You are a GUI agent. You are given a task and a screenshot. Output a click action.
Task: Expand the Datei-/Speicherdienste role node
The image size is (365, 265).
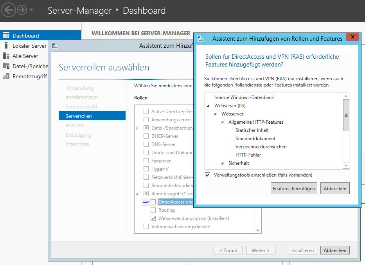[137, 128]
